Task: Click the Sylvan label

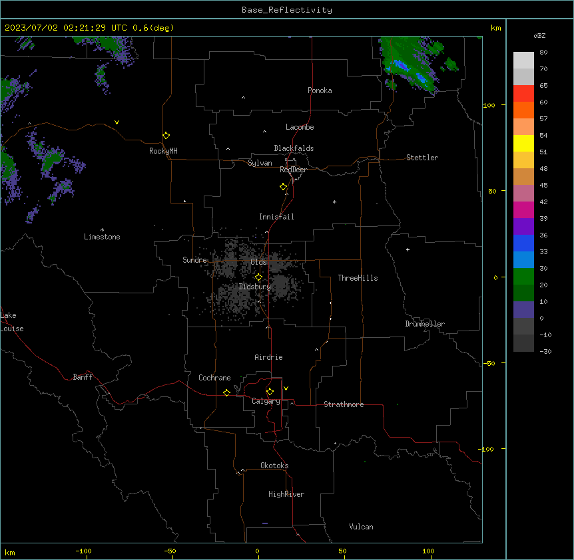Action: tap(260, 163)
